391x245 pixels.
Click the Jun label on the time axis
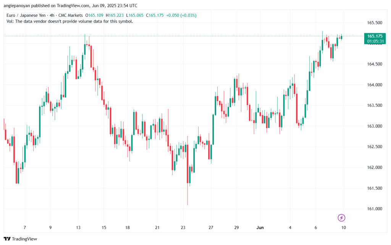(x=260, y=227)
